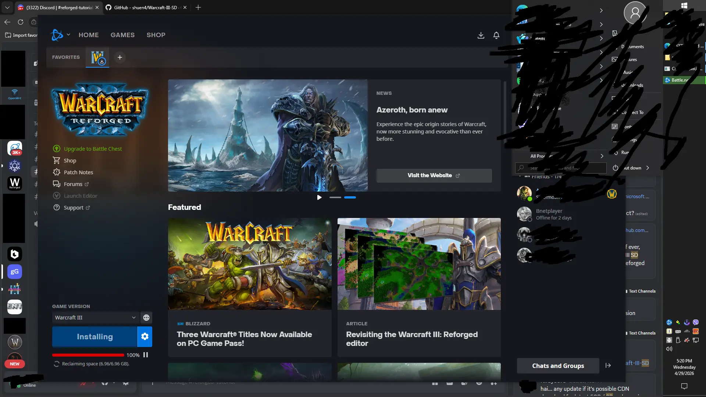
Task: Open the region globe selector
Action: pos(146,318)
